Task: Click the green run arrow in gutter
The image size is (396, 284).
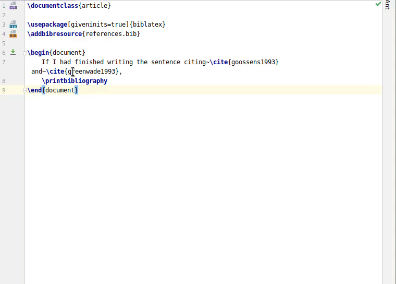Action: (14, 52)
